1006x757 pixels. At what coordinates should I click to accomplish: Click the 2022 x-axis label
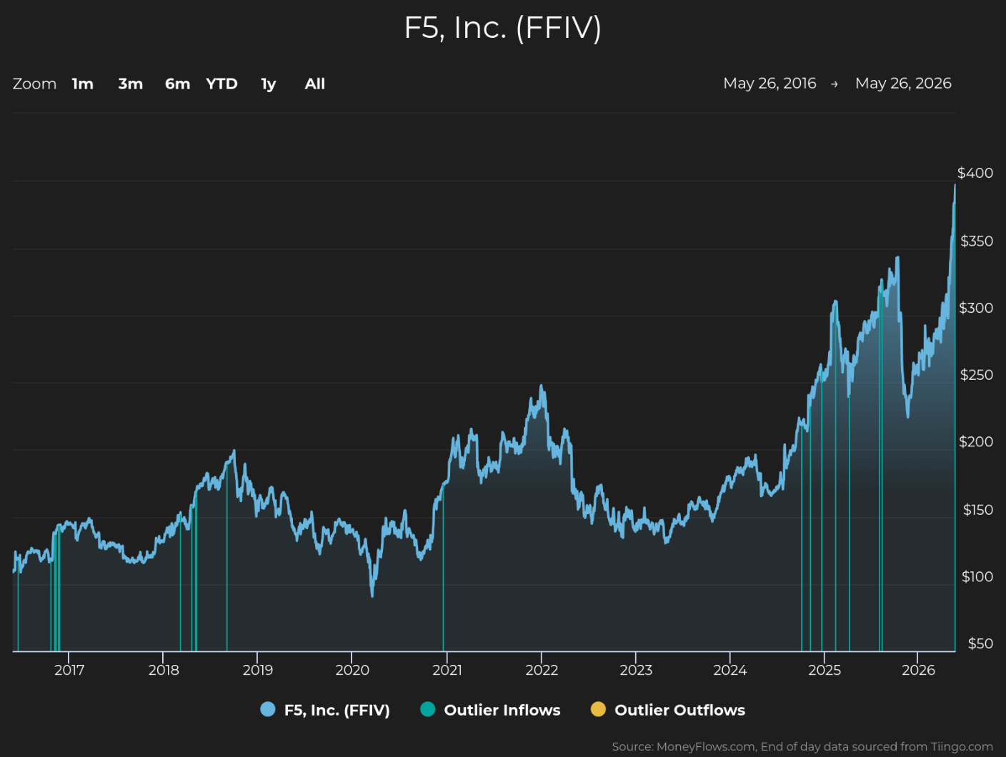(x=542, y=670)
